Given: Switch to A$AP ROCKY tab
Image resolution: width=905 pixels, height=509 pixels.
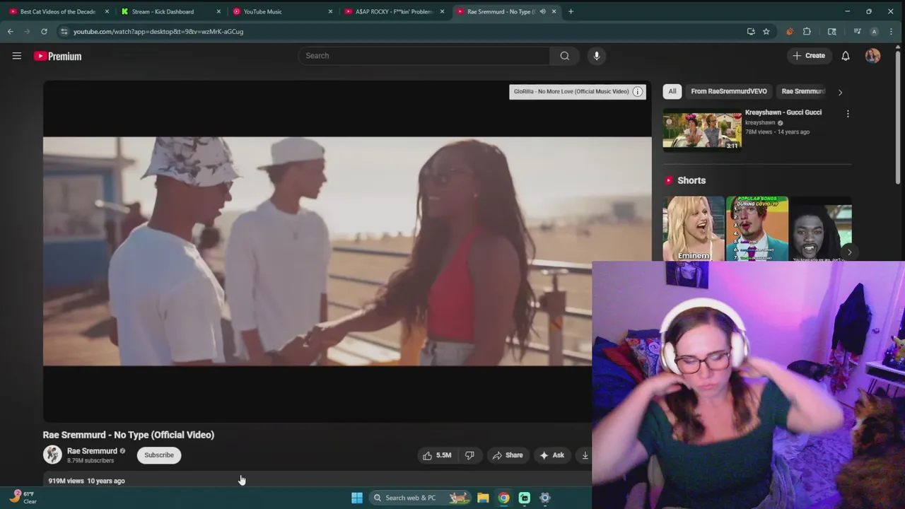Looking at the screenshot, I should point(394,11).
